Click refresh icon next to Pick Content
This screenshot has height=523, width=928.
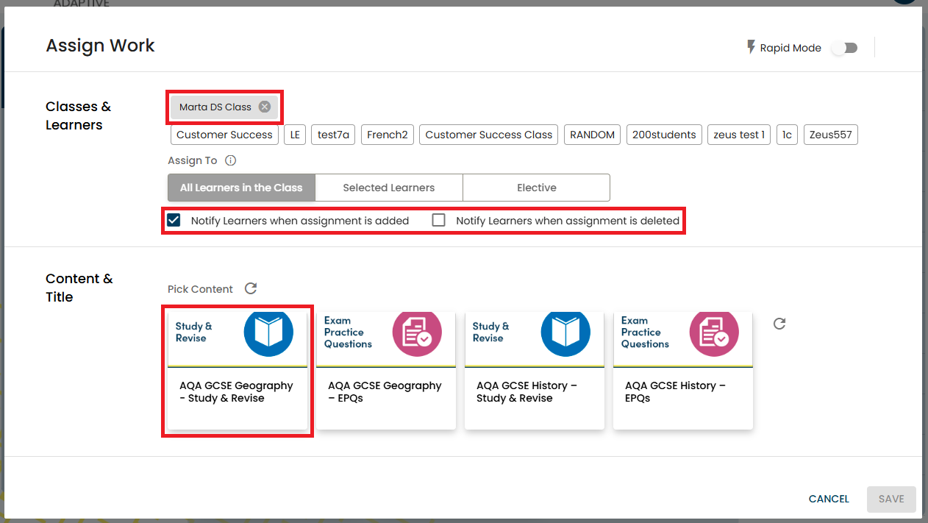(x=251, y=288)
